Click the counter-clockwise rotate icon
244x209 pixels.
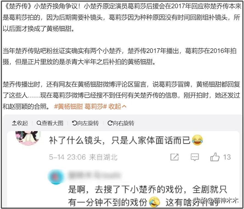74,123
